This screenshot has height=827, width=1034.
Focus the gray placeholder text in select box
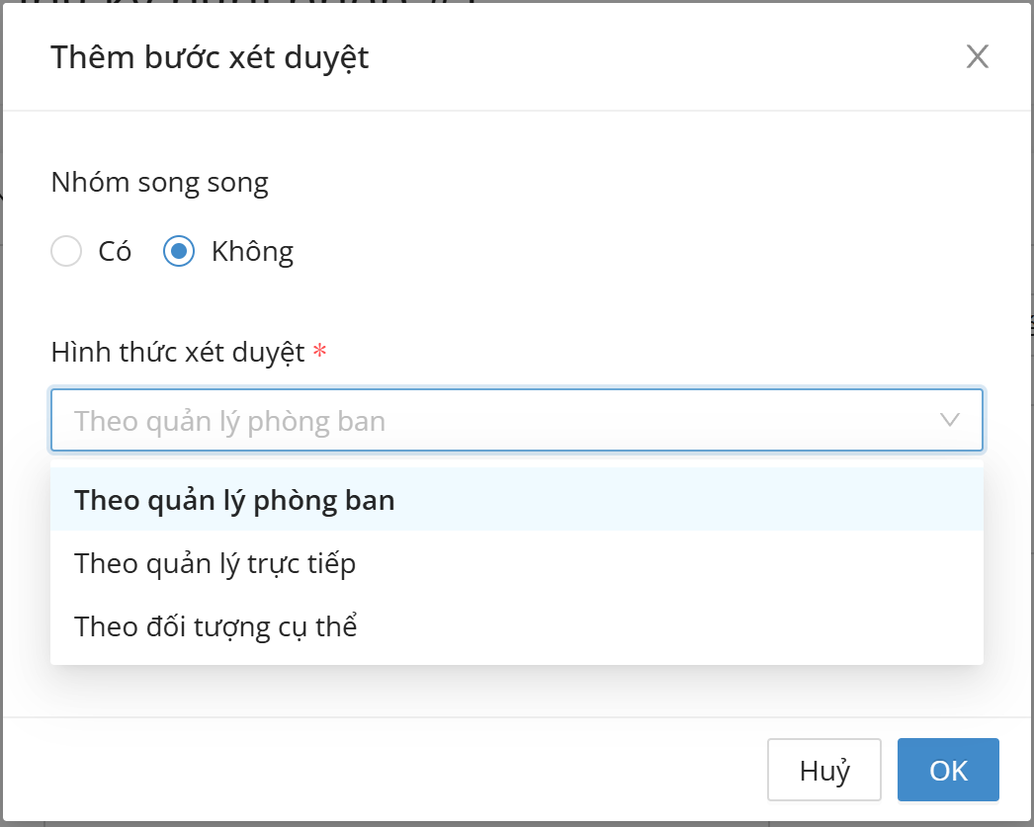click(x=229, y=421)
